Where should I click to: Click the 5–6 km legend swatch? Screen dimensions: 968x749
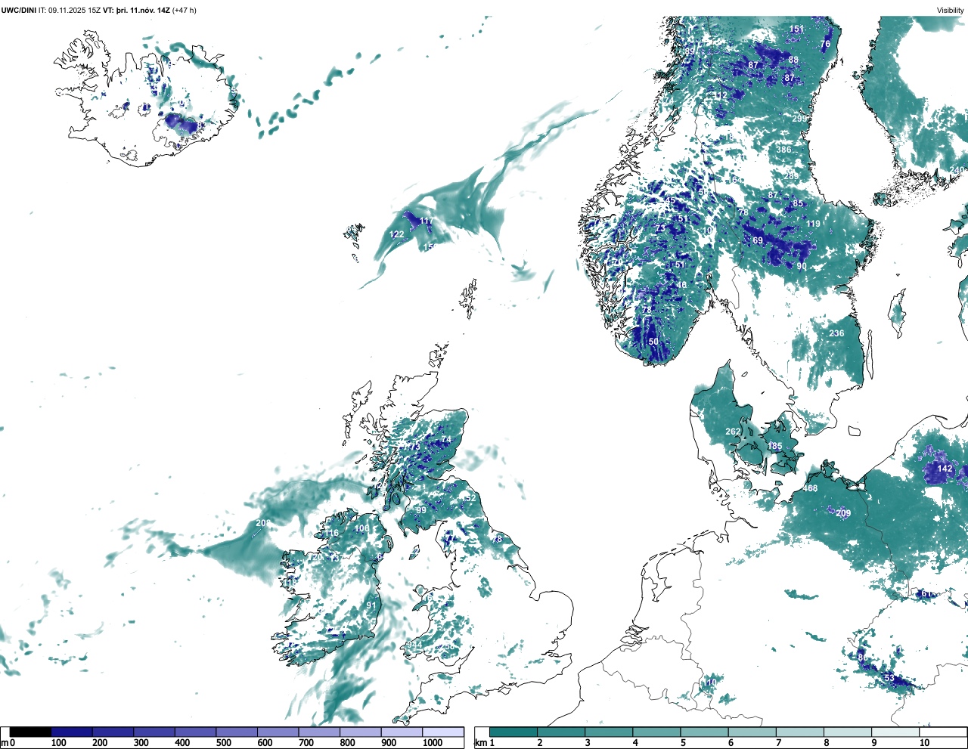point(705,732)
